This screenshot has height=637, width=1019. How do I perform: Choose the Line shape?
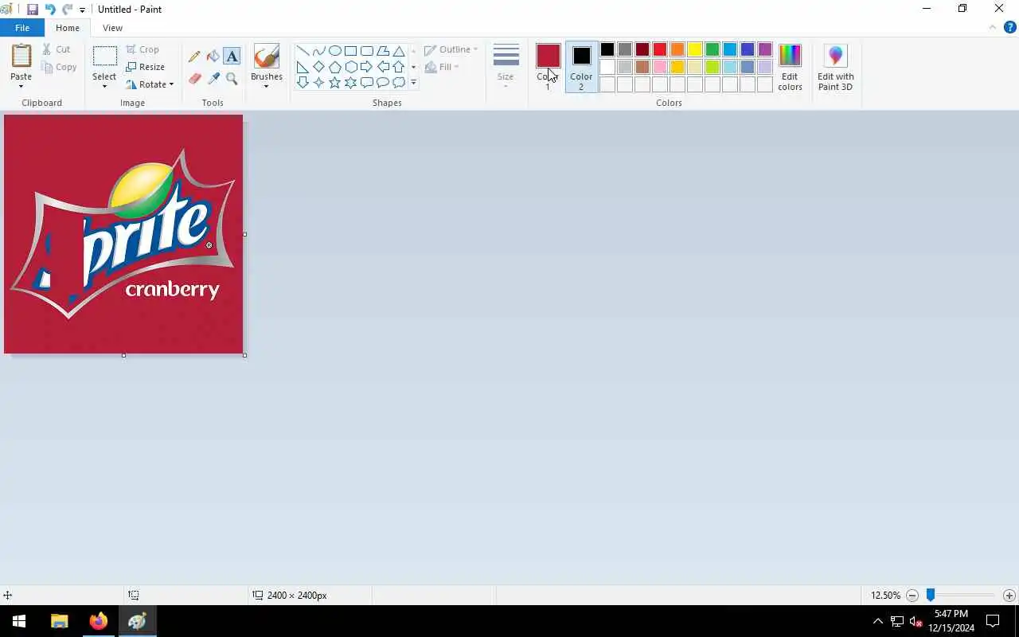point(303,51)
